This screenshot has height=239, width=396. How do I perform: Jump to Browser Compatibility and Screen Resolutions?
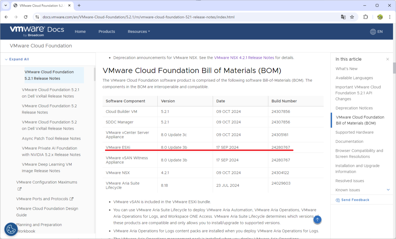pos(359,154)
